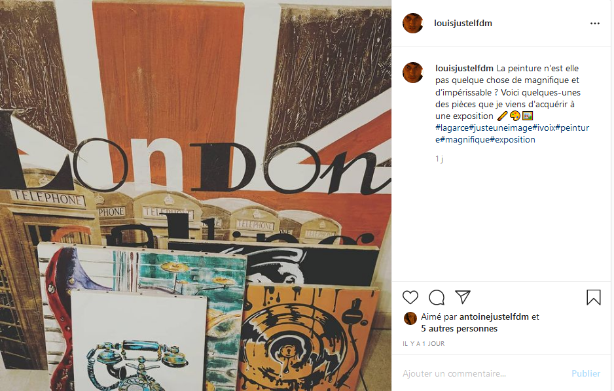This screenshot has width=614, height=391.
Task: Like the post with the heart icon
Action: 410,297
